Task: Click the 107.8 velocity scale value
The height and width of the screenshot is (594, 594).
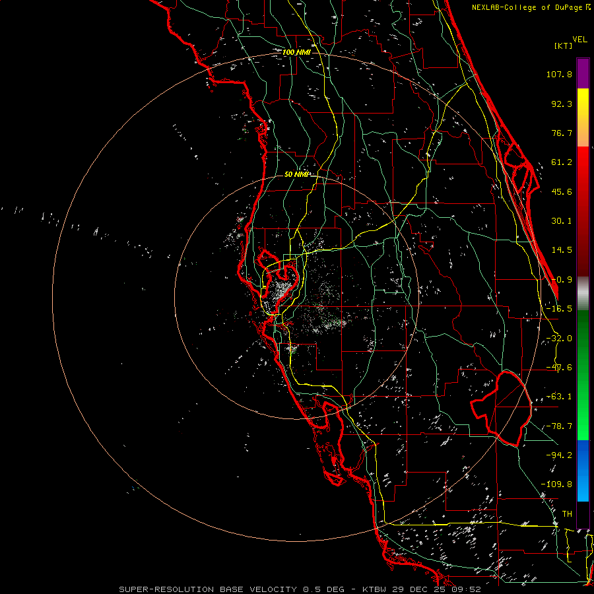Action: tap(559, 74)
